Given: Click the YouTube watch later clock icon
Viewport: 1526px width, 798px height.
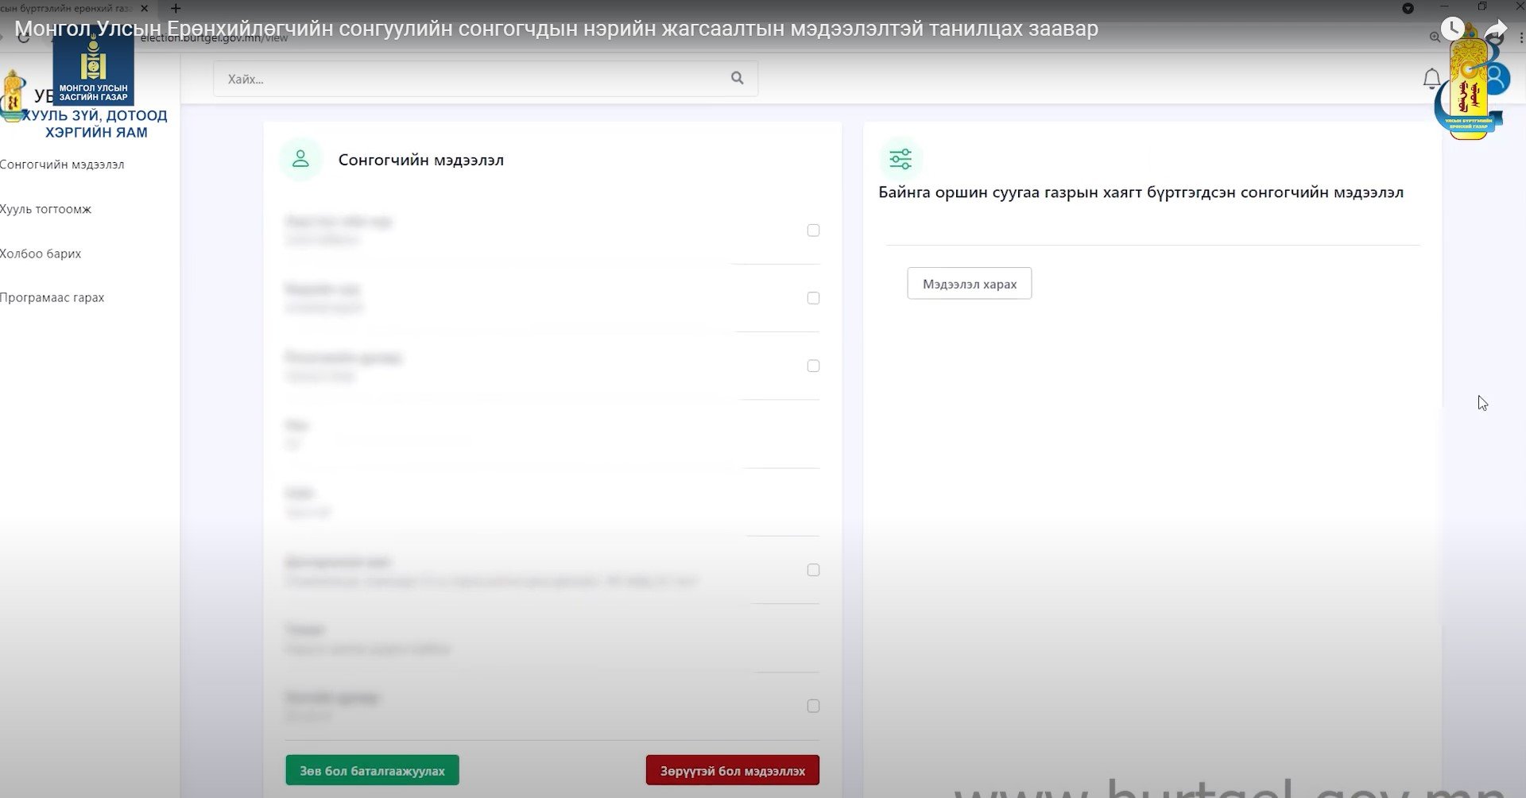Looking at the screenshot, I should (1453, 29).
